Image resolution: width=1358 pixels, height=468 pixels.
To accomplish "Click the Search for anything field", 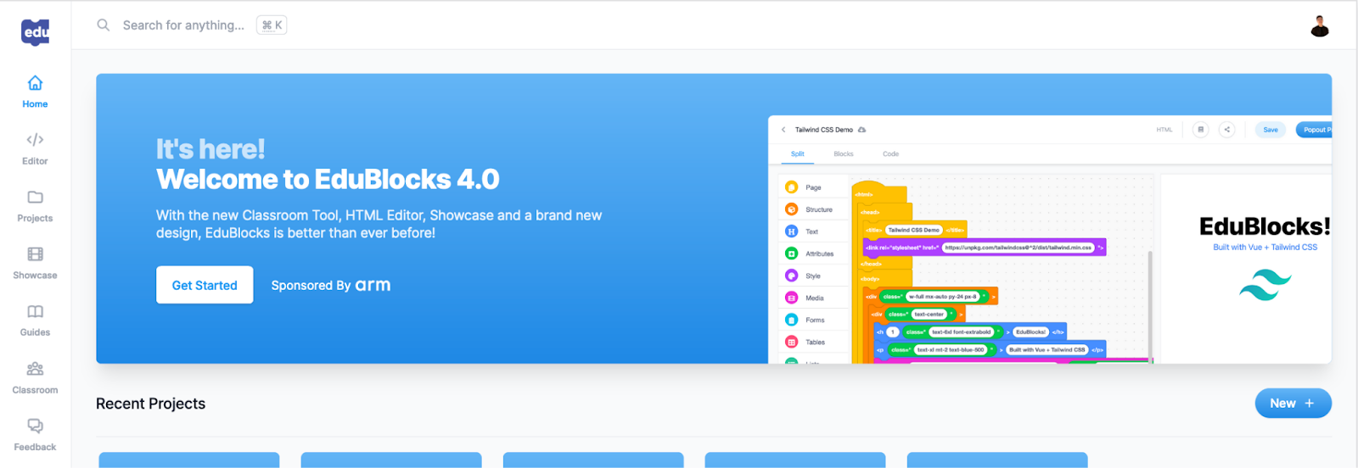I will (x=183, y=25).
